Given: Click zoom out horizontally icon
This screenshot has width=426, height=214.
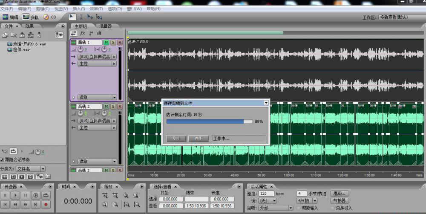Looking at the screenshot, I should 115,195.
